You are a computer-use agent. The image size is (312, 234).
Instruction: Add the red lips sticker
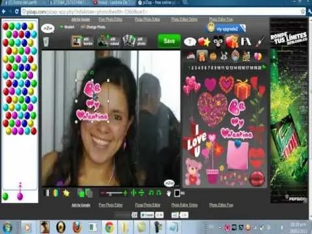point(257,179)
